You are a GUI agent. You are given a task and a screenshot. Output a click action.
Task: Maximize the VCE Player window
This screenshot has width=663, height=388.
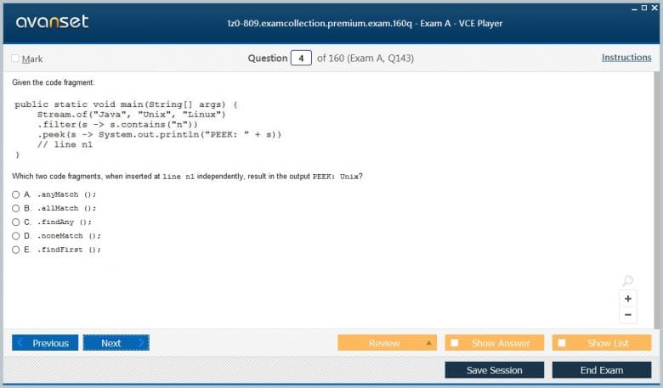(644, 8)
